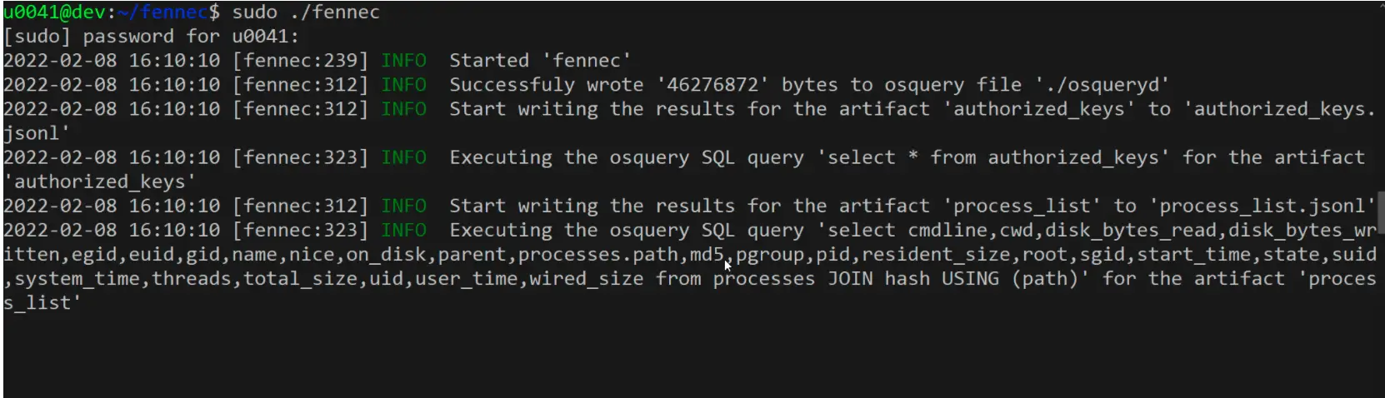This screenshot has width=1385, height=398.
Task: Click the 'u0041@dev' prompt username text
Action: (54, 12)
